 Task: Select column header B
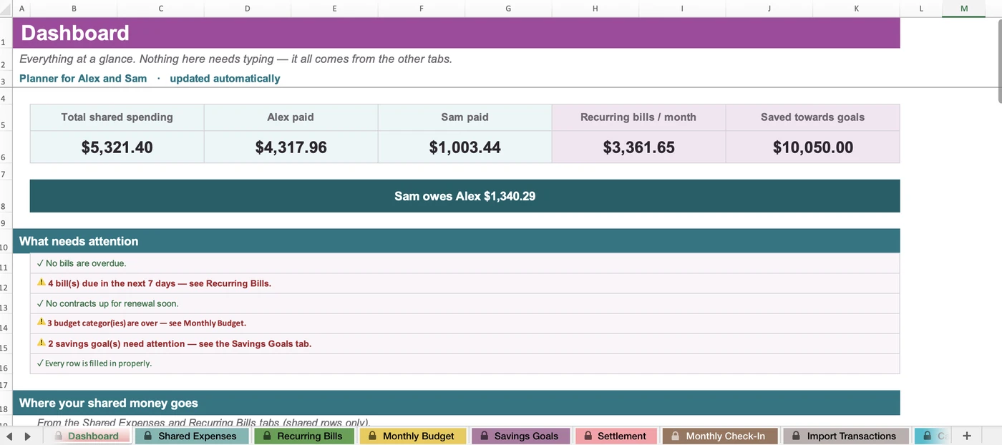pos(74,9)
